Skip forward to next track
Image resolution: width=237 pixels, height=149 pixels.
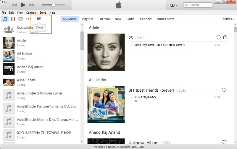pyautogui.click(x=32, y=5)
